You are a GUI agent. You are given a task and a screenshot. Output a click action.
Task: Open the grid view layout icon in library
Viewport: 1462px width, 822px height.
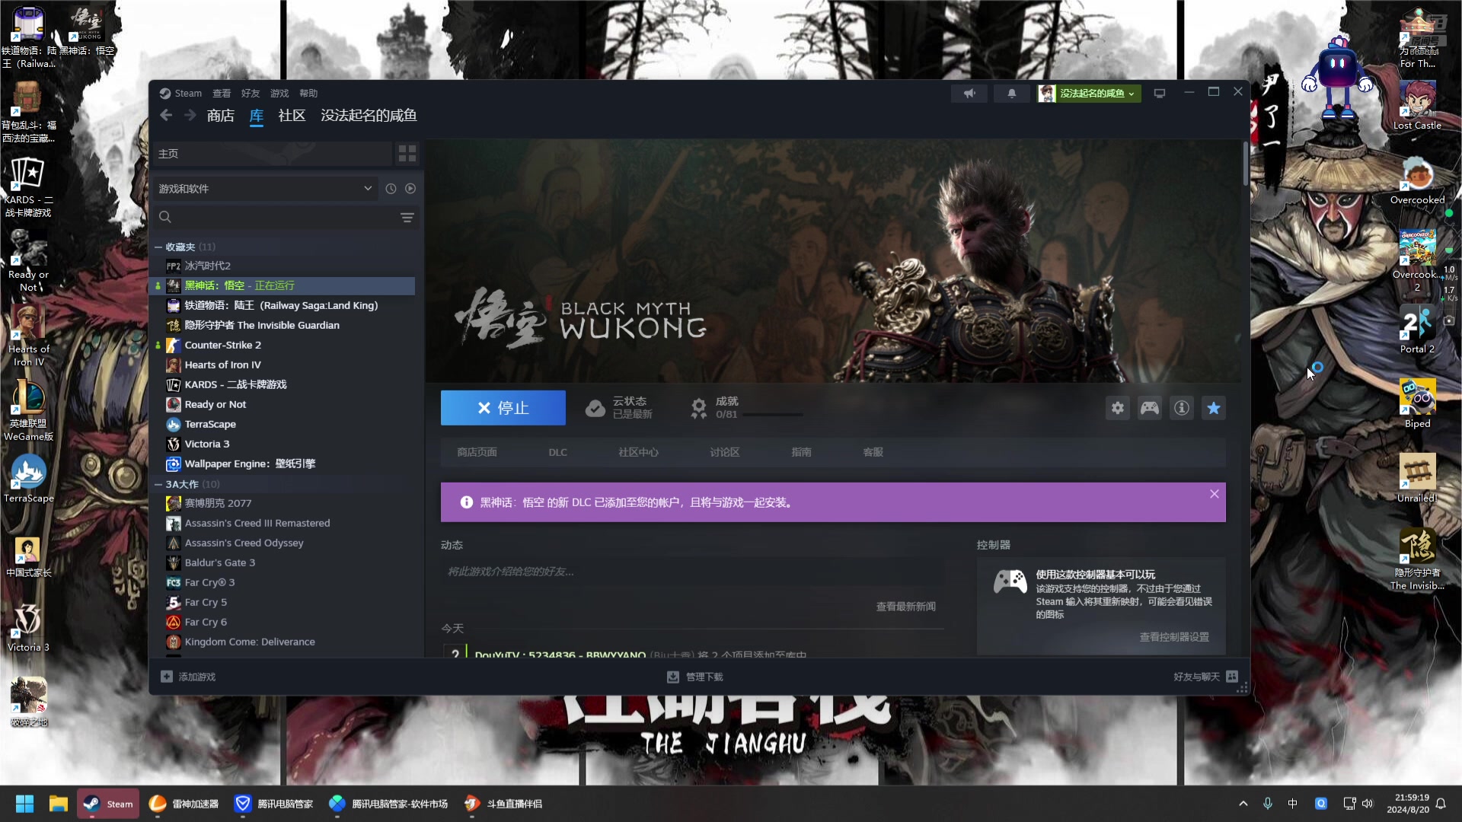click(407, 154)
